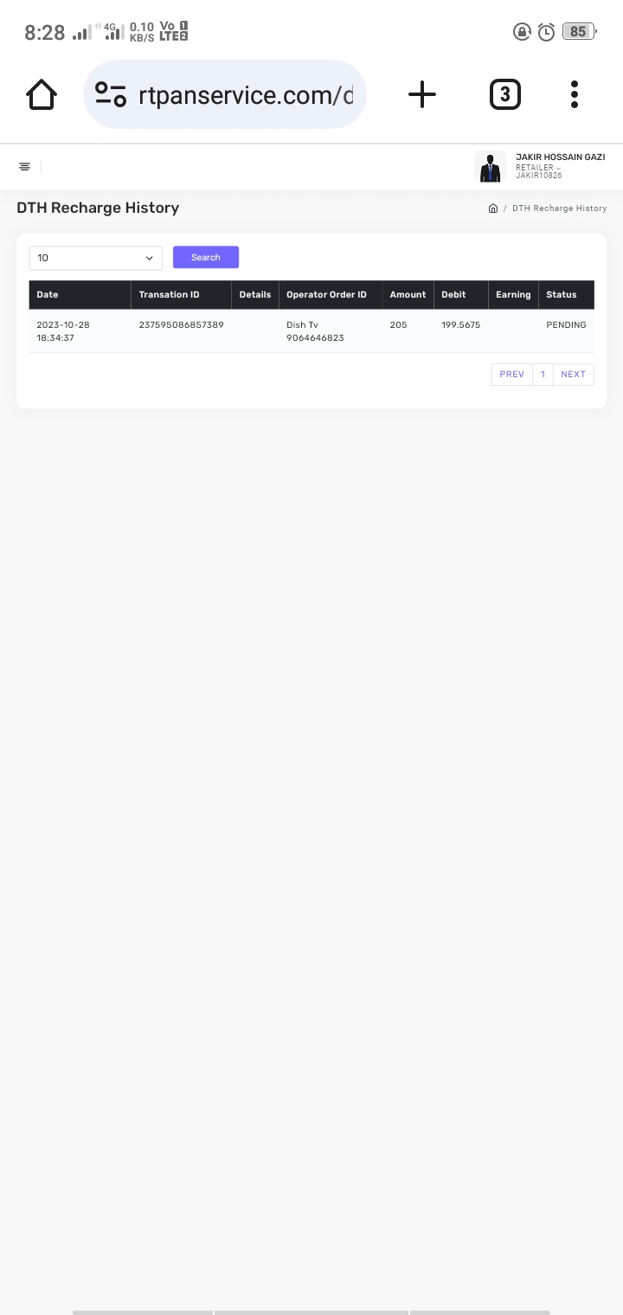Click the Amount column header
This screenshot has width=623, height=1315.
point(408,295)
